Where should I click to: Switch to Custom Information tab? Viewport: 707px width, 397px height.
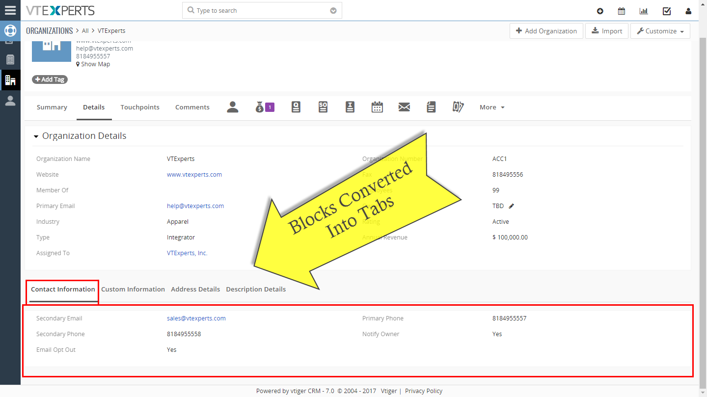point(133,289)
